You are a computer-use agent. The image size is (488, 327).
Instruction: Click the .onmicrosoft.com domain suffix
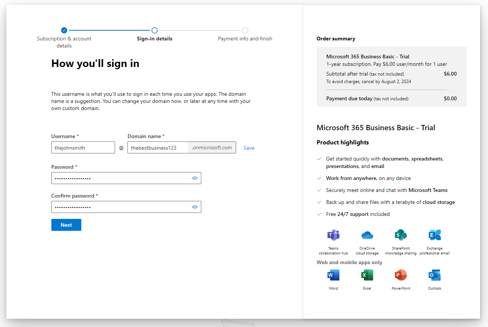tap(212, 147)
